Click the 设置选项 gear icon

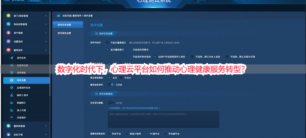(x=8, y=41)
